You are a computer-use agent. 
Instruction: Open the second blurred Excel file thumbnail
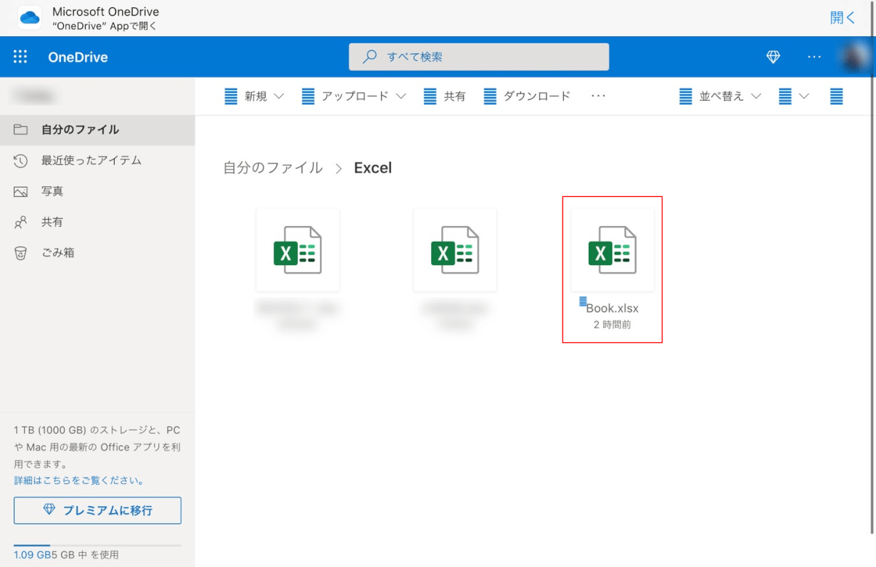tap(455, 249)
